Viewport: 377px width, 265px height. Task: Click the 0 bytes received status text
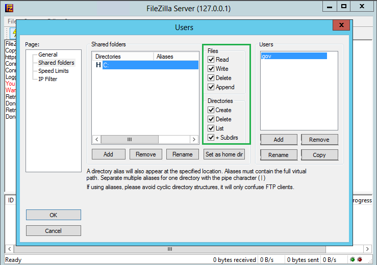tap(235, 260)
